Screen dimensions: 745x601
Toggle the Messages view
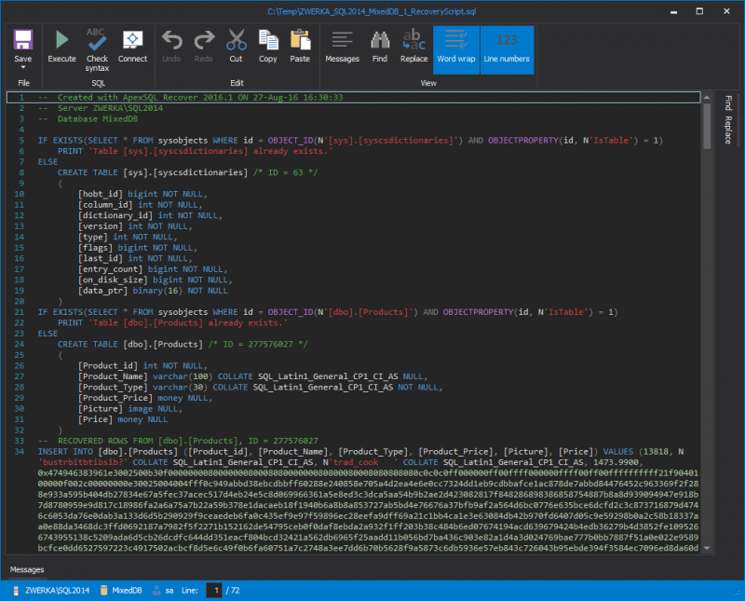(342, 45)
